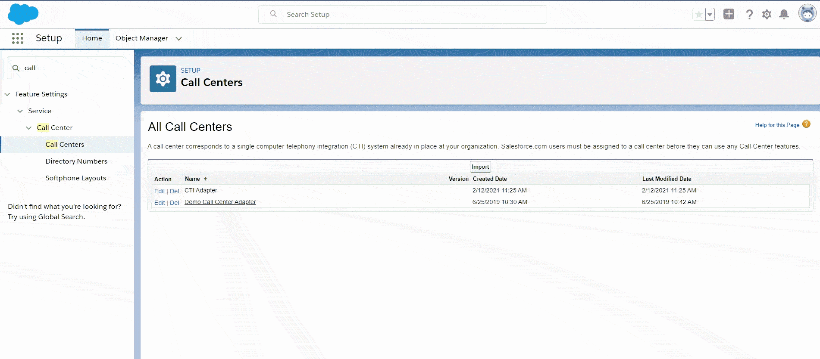Switch to the Home tab
This screenshot has width=820, height=359.
pyautogui.click(x=92, y=38)
